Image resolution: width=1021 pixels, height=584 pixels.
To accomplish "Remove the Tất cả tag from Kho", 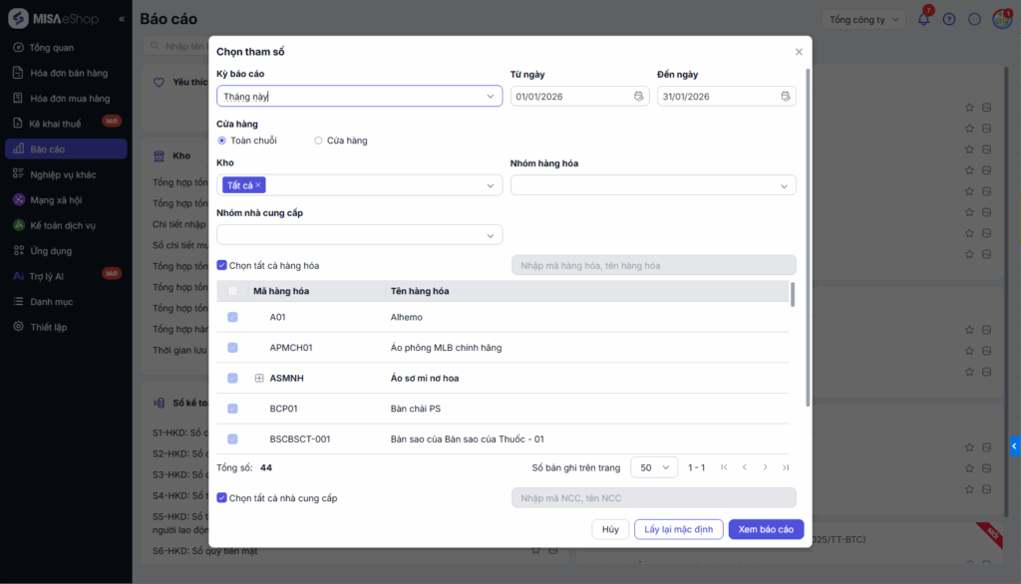I will pyautogui.click(x=258, y=185).
